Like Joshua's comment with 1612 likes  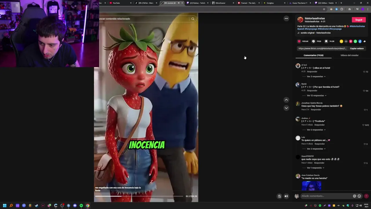(x=363, y=125)
